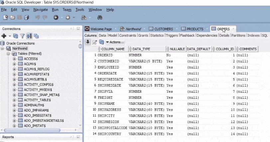Screen dimensions: 270x142
Task: Click the Connections sort/schema browser icon
Action: coord(29,36)
